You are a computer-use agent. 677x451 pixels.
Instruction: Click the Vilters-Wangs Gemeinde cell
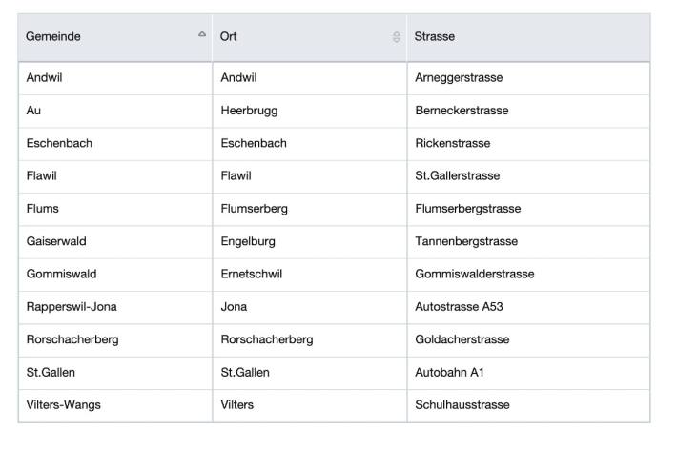click(x=115, y=405)
